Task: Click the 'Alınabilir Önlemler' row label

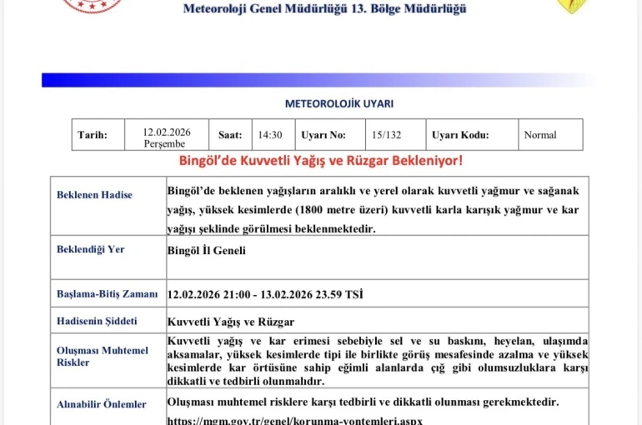Action: click(102, 404)
